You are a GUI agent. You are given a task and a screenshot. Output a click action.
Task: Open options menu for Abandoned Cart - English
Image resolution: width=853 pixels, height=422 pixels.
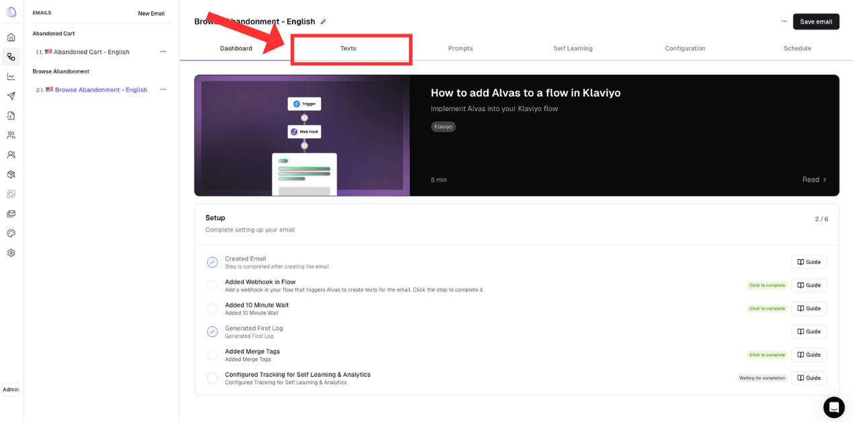click(163, 52)
